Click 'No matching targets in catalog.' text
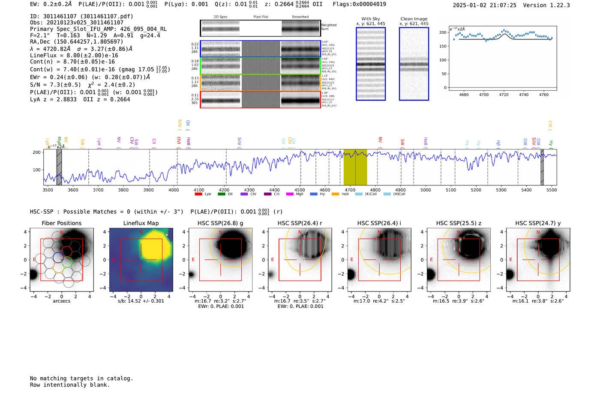 (81, 378)
